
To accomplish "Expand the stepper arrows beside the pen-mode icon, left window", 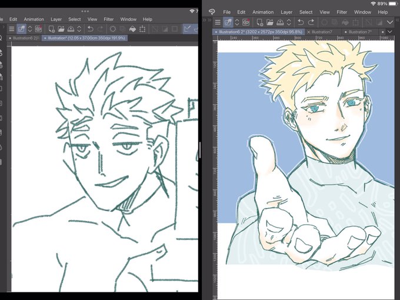I will (x=30, y=29).
